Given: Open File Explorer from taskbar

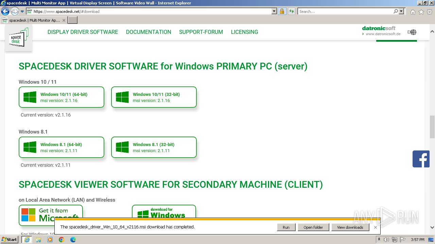Looking at the screenshot, I should tap(38, 240).
